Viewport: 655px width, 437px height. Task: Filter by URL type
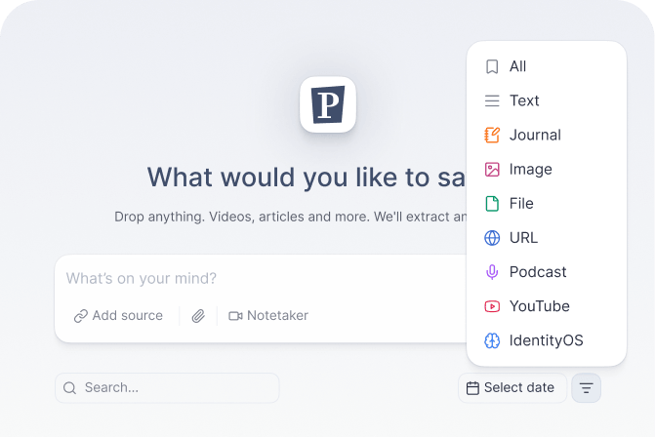pyautogui.click(x=546, y=237)
